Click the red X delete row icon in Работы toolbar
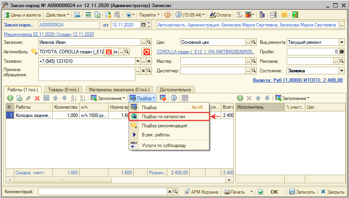Image resolution: width=349 pixels, height=198 pixels. 37,98
